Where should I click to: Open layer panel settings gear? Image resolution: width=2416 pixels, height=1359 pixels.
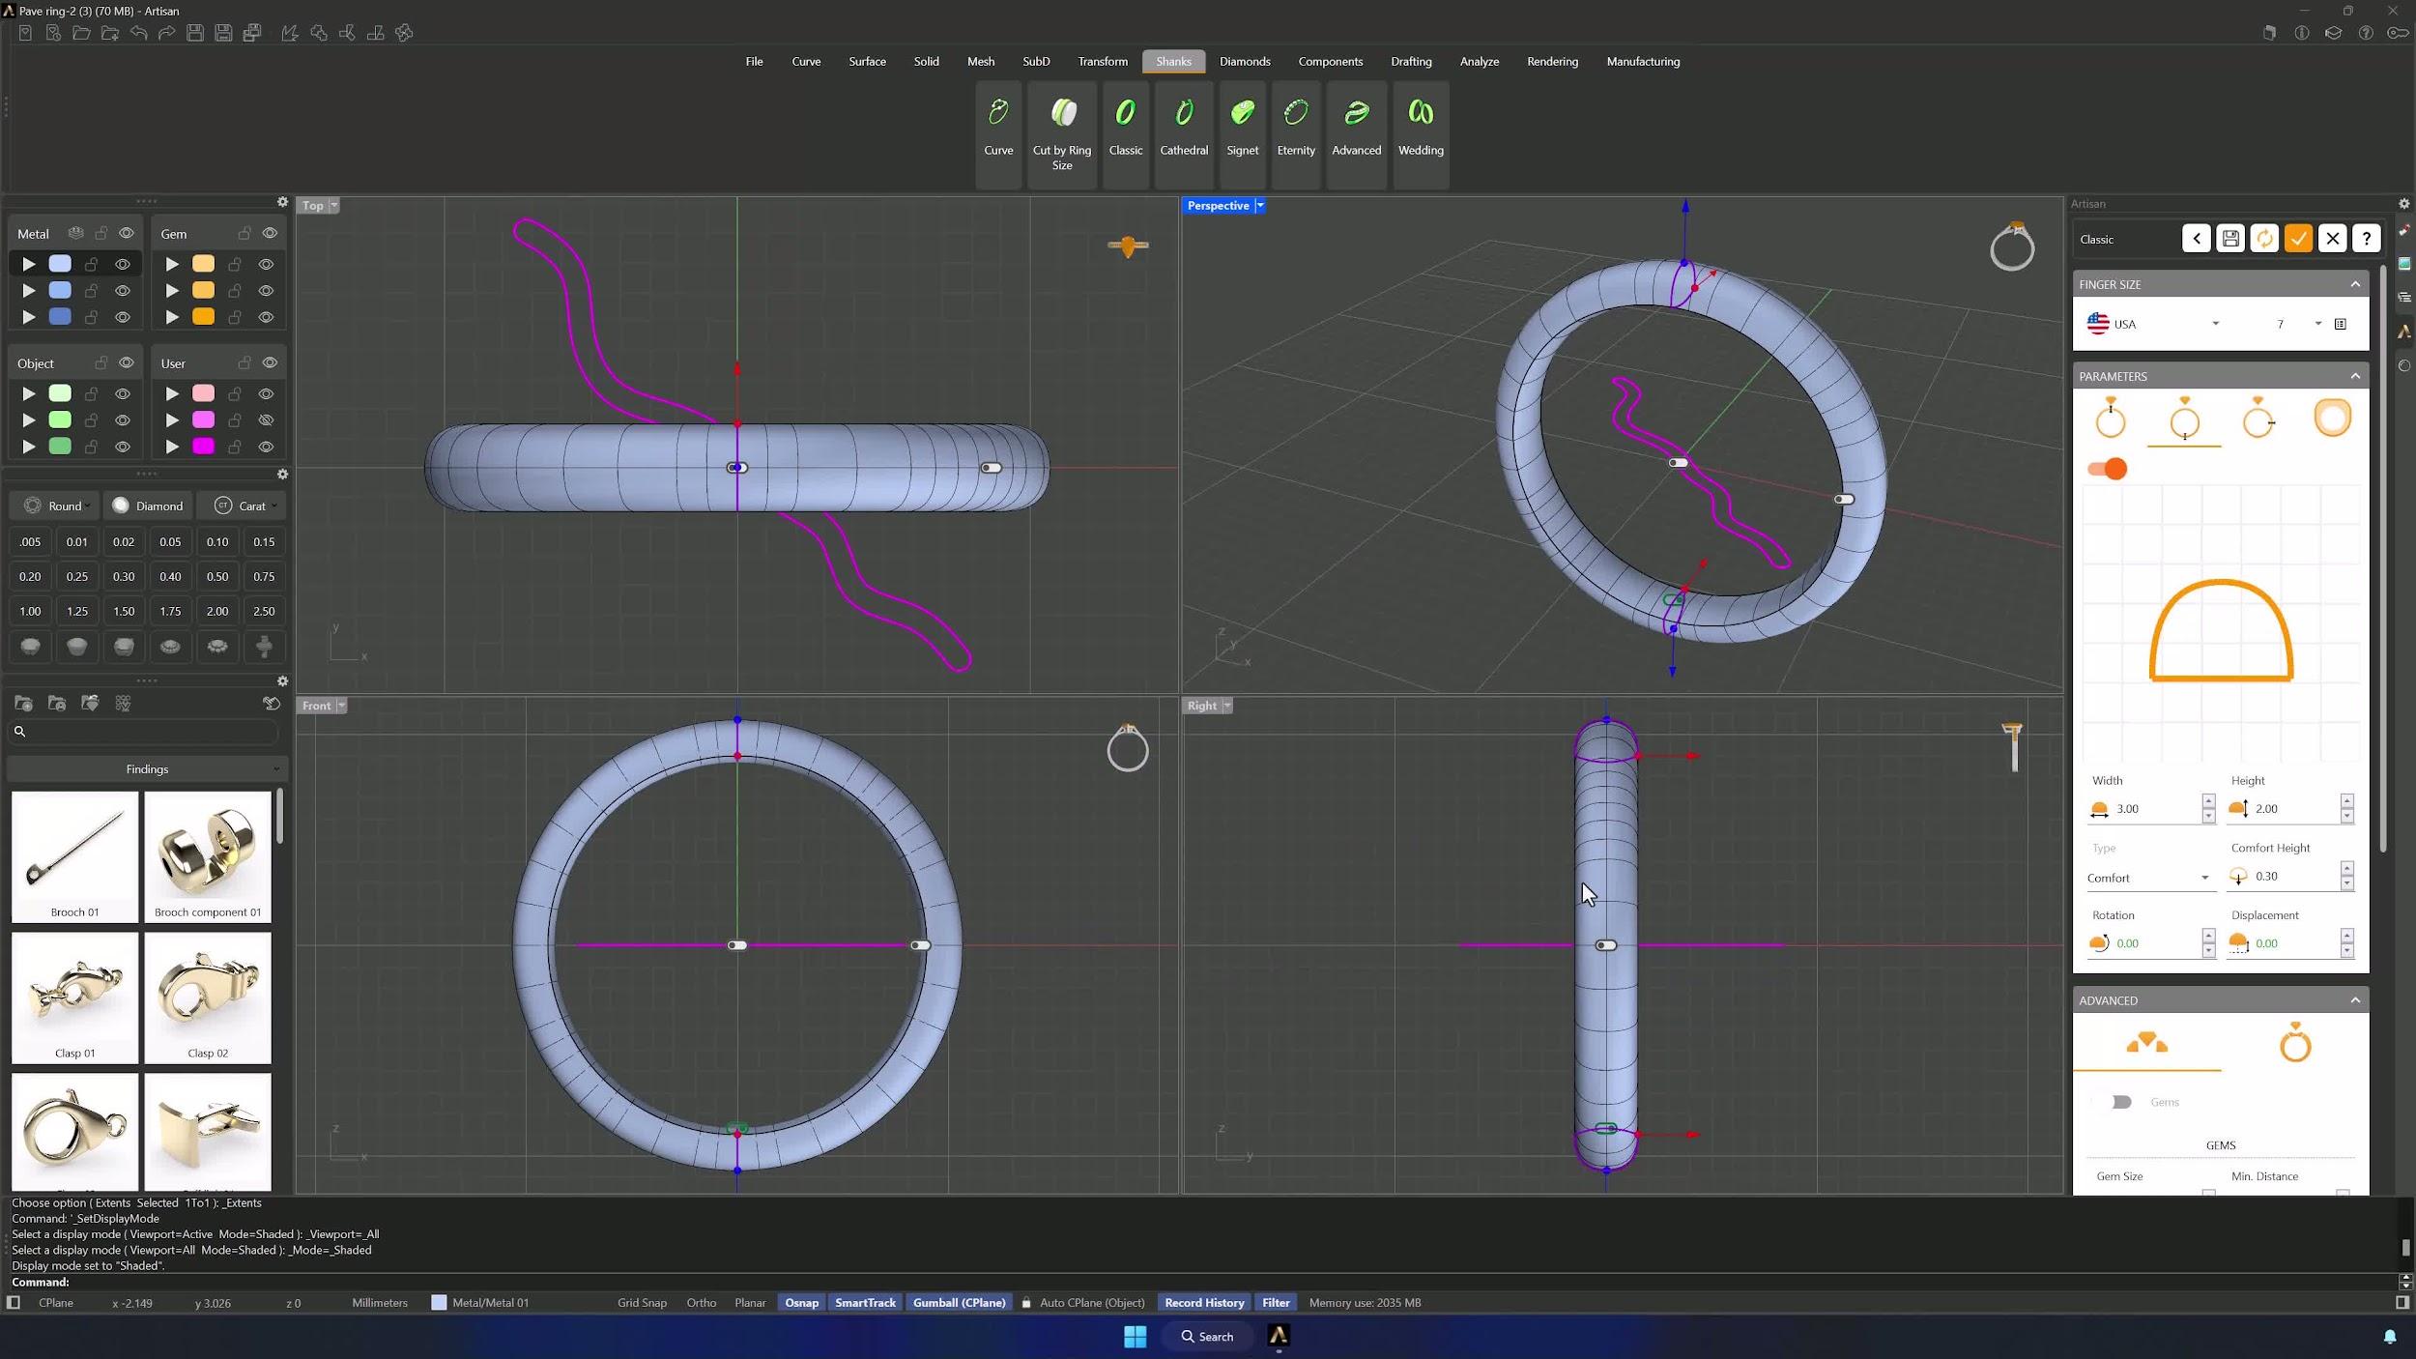(x=282, y=202)
